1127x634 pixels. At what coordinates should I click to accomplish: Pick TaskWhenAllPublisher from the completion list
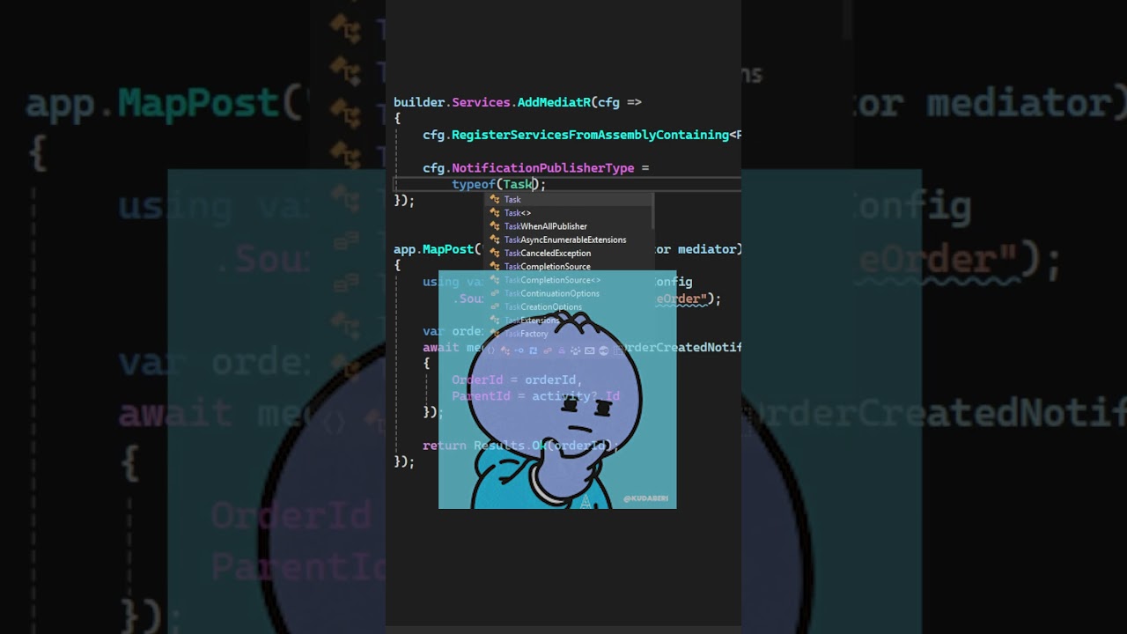click(x=571, y=226)
